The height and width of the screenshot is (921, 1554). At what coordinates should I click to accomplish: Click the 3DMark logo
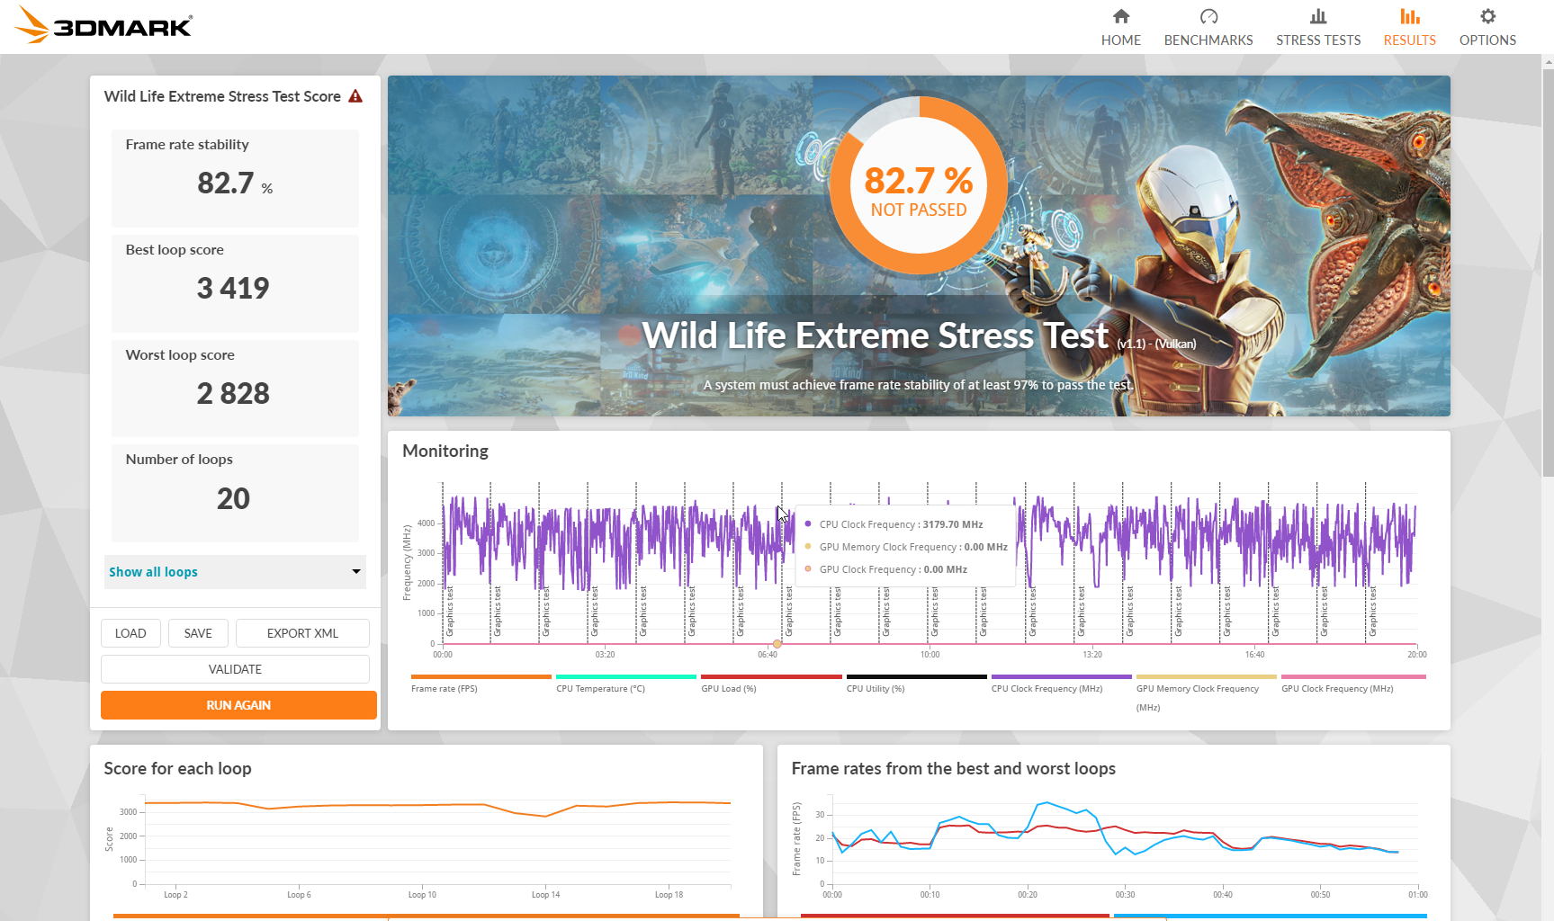103,24
